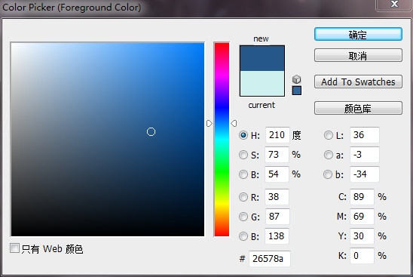Click the left hue slider arrow handle
413x277 pixels.
point(209,124)
